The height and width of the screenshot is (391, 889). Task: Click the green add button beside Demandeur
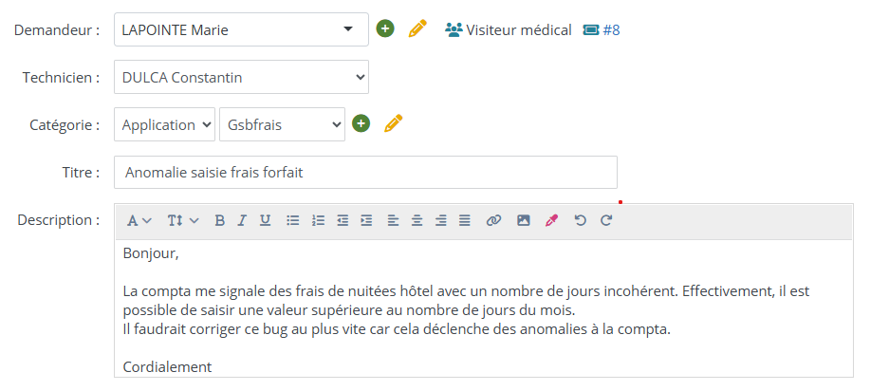coord(384,29)
